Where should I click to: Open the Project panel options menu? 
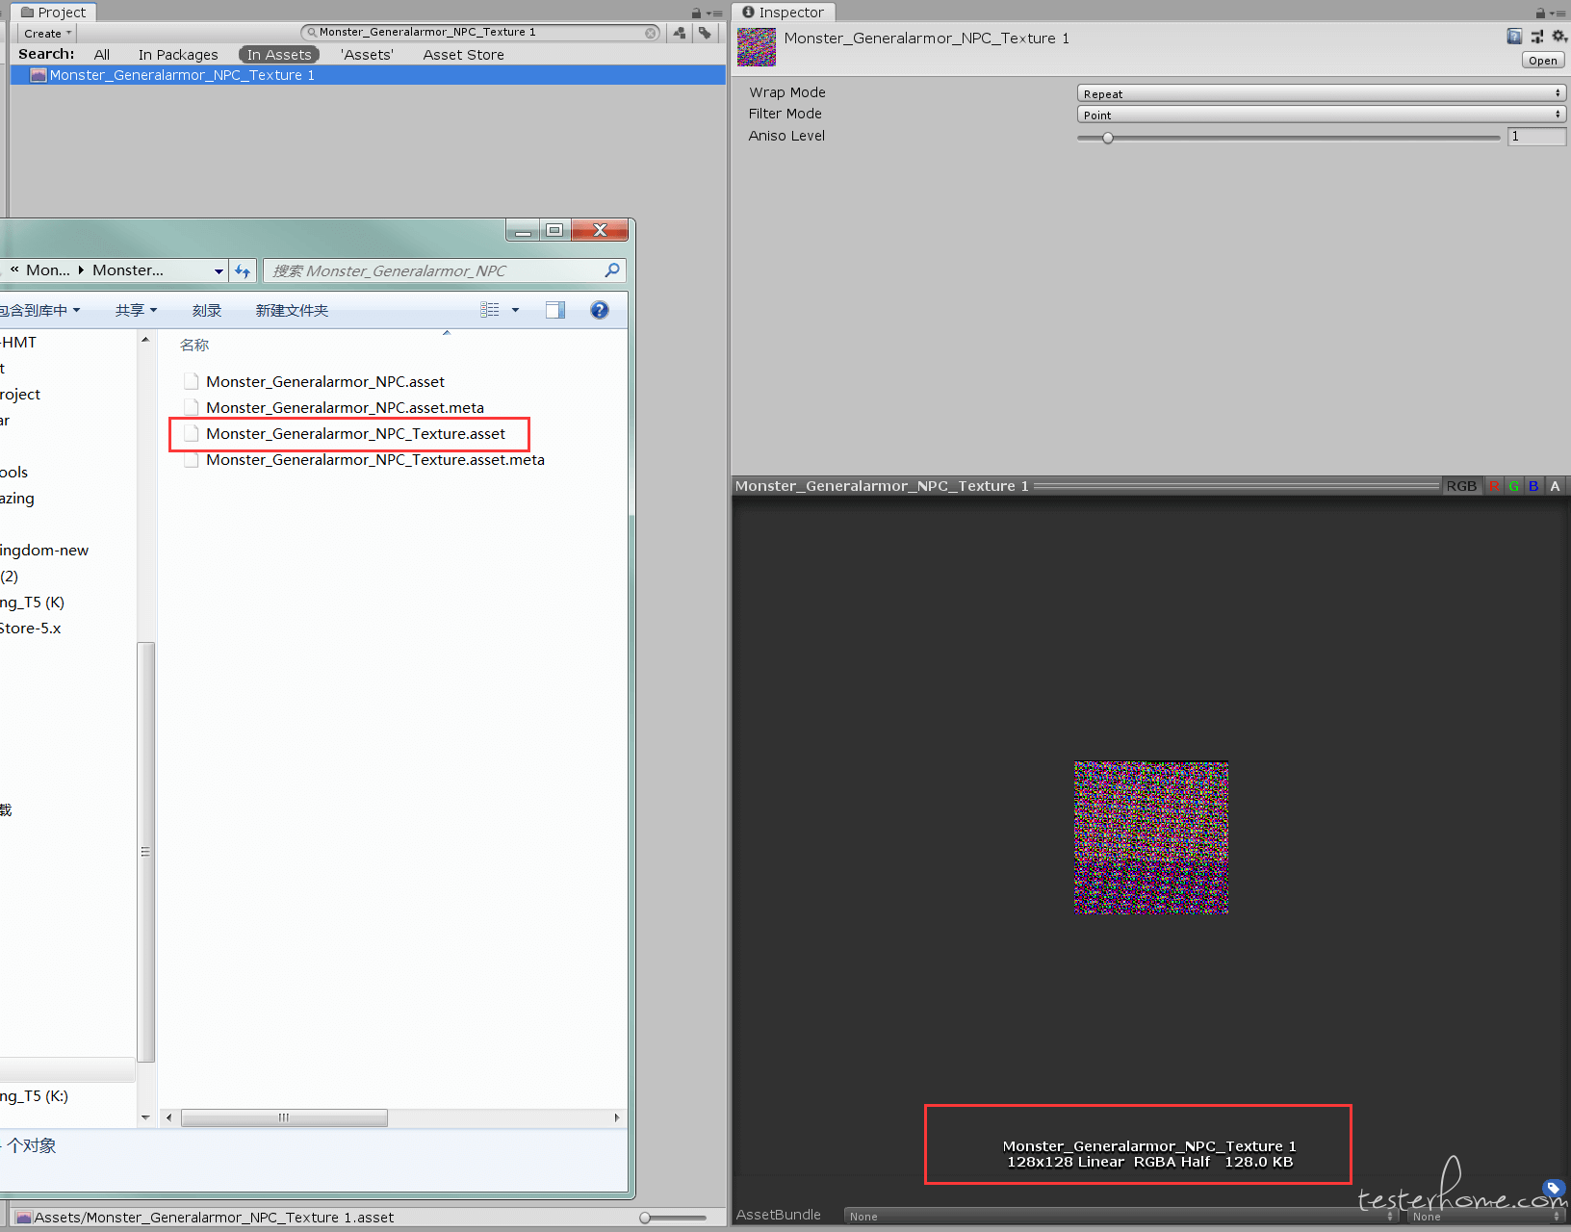pyautogui.click(x=714, y=13)
